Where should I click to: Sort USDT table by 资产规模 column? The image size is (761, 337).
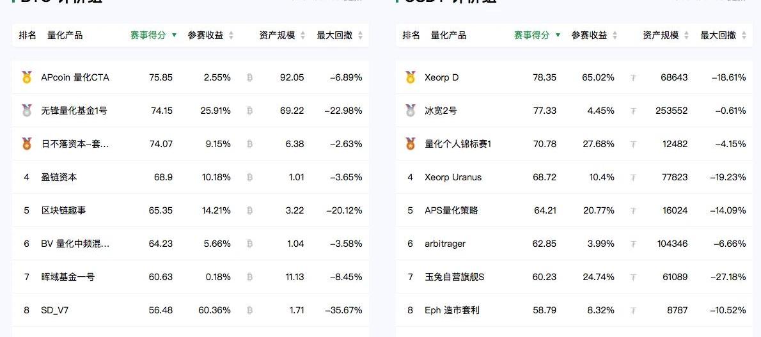point(666,35)
